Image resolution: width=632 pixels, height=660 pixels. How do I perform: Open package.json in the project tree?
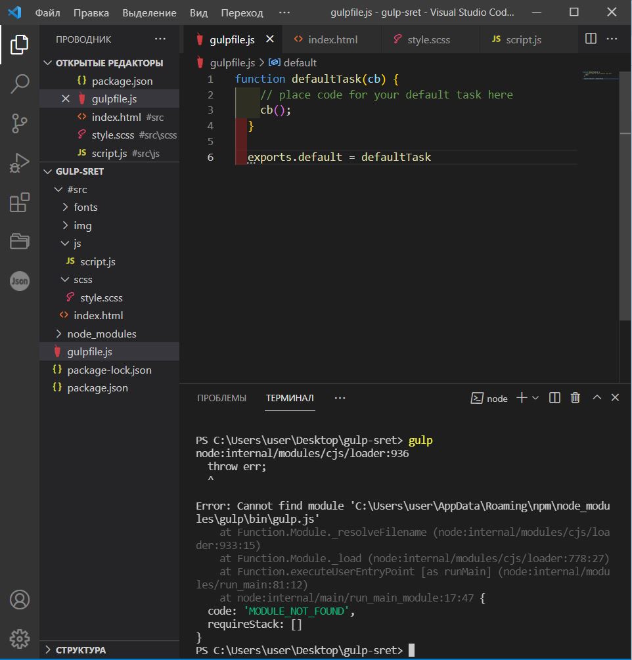pos(110,387)
